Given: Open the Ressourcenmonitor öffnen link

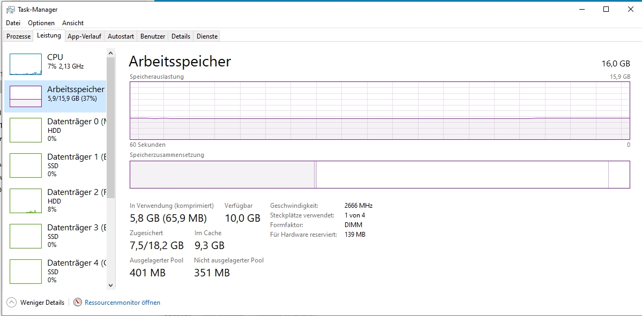Looking at the screenshot, I should [122, 303].
